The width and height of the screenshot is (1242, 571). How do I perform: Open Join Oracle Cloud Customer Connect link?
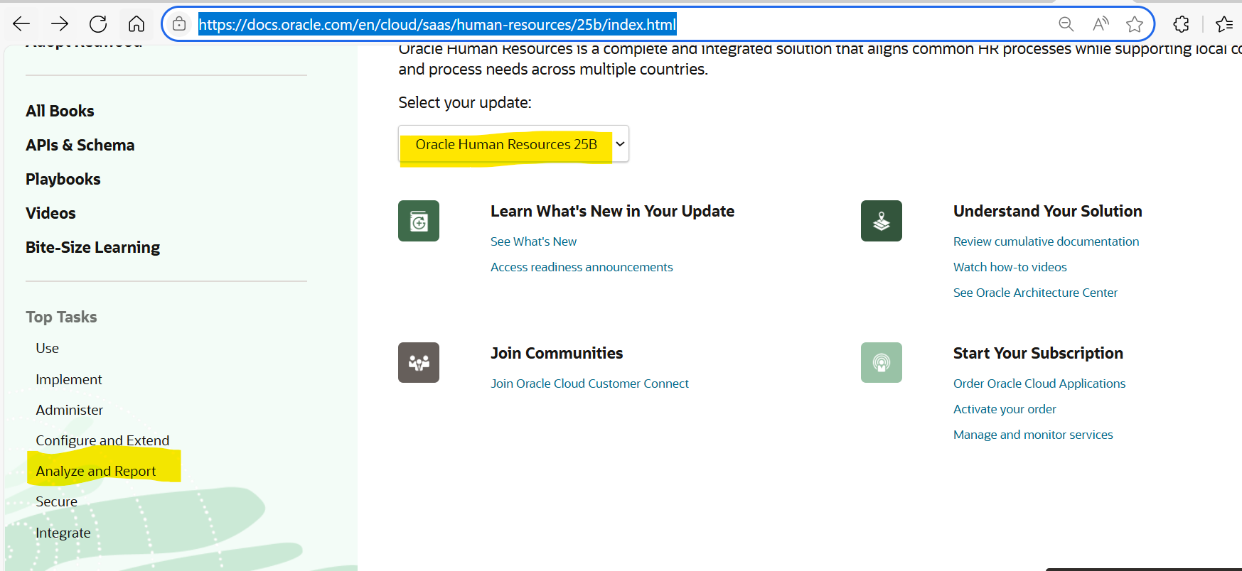(589, 384)
